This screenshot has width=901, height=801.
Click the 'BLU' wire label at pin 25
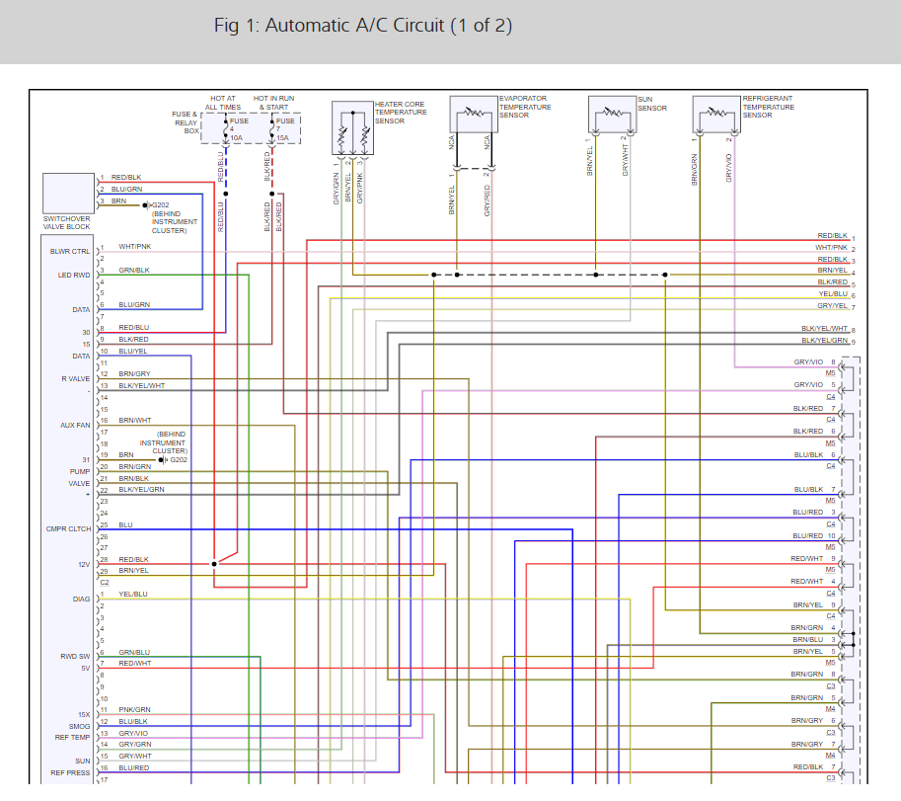(125, 525)
